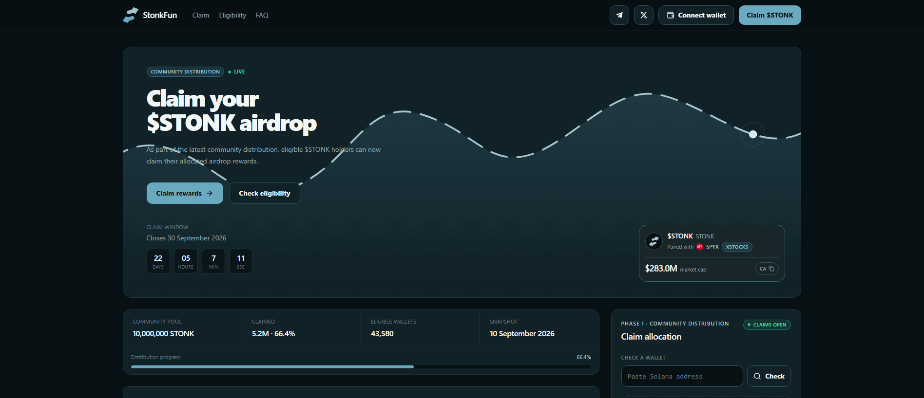924x398 pixels.
Task: Click the 11 SEC countdown box
Action: (241, 261)
